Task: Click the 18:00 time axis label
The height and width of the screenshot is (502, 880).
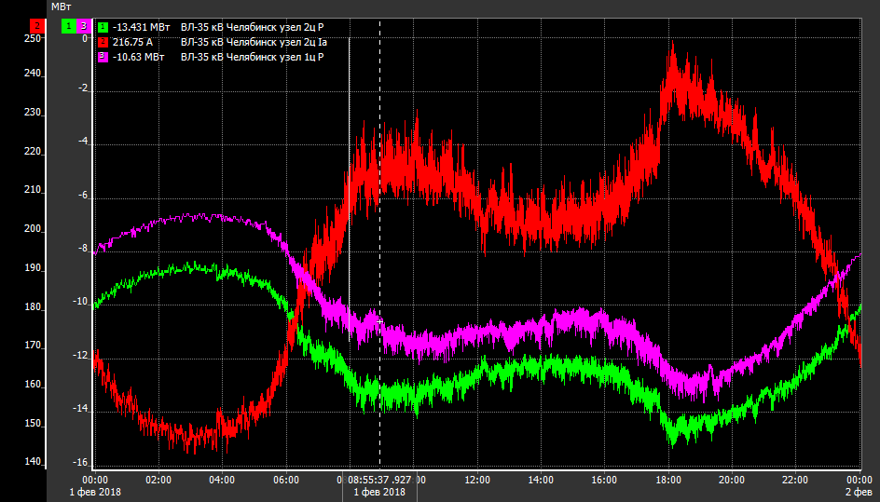Action: (668, 481)
